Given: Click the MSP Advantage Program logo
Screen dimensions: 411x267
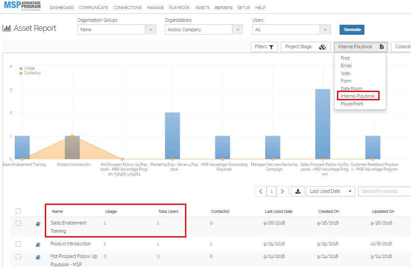Looking at the screenshot, I should point(22,6).
